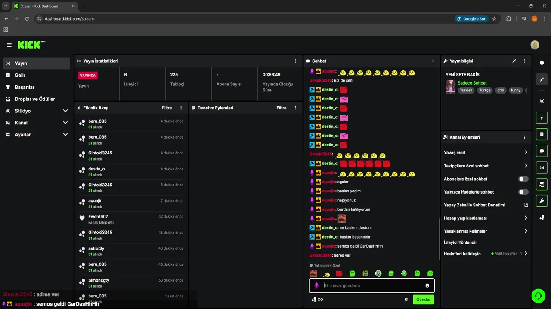The image size is (551, 309).
Task: Click Fwen1907 in activity feed
Action: (98, 217)
